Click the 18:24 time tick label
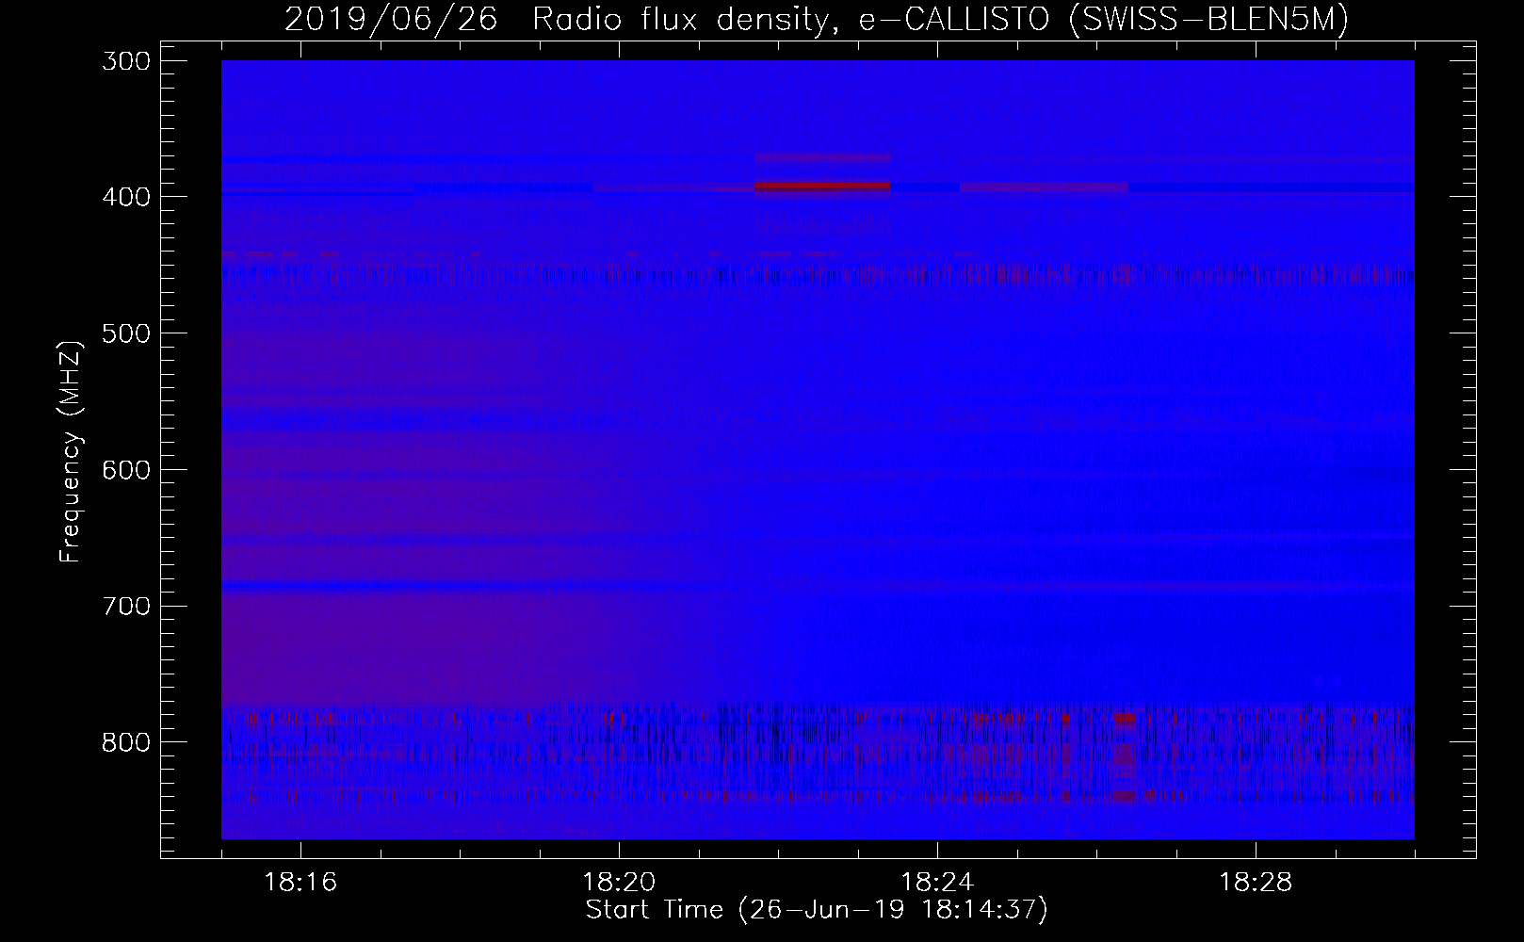 pyautogui.click(x=937, y=883)
